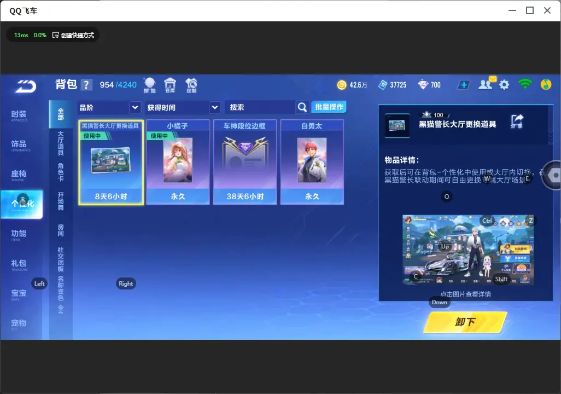Switch to the 功能 category tab
This screenshot has width=561, height=394.
[x=19, y=235]
